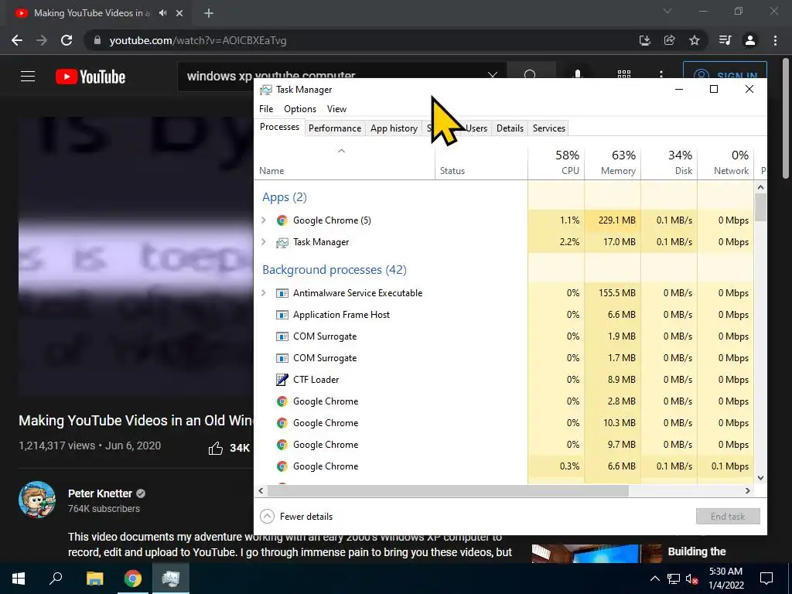792x594 pixels.
Task: Open Chrome's three-dot menu
Action: (775, 40)
